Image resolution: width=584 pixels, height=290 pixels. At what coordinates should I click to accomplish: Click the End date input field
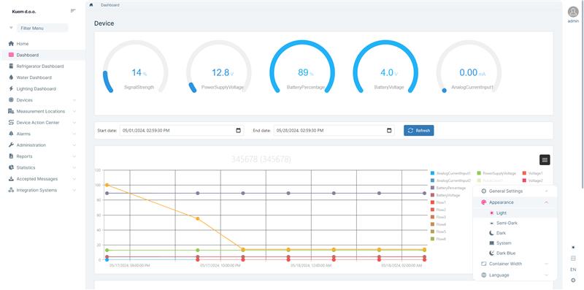(334, 131)
